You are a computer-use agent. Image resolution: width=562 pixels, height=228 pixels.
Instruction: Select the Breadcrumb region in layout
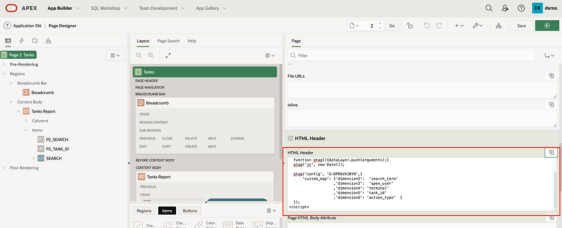click(x=205, y=103)
